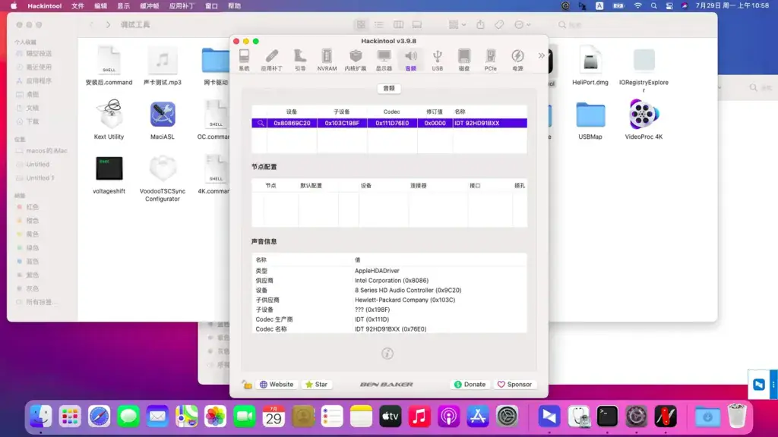Open the USB section in Hackintool

[437, 61]
